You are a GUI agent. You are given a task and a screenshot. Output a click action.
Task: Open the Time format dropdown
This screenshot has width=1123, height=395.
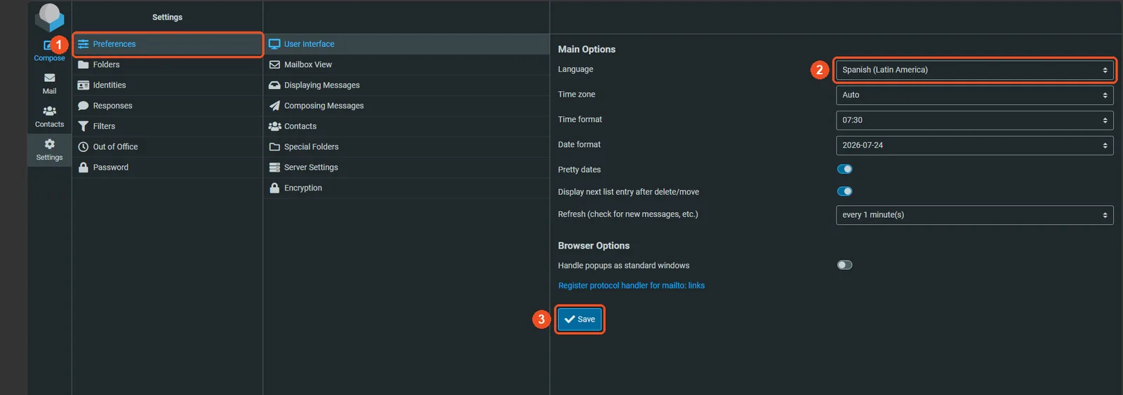[974, 120]
